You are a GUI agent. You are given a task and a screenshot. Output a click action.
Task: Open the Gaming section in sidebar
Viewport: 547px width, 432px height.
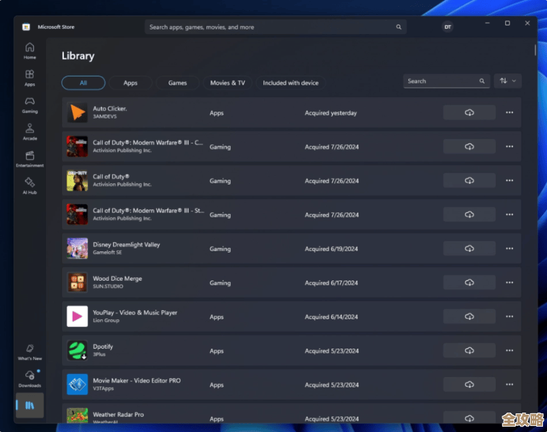pyautogui.click(x=30, y=105)
